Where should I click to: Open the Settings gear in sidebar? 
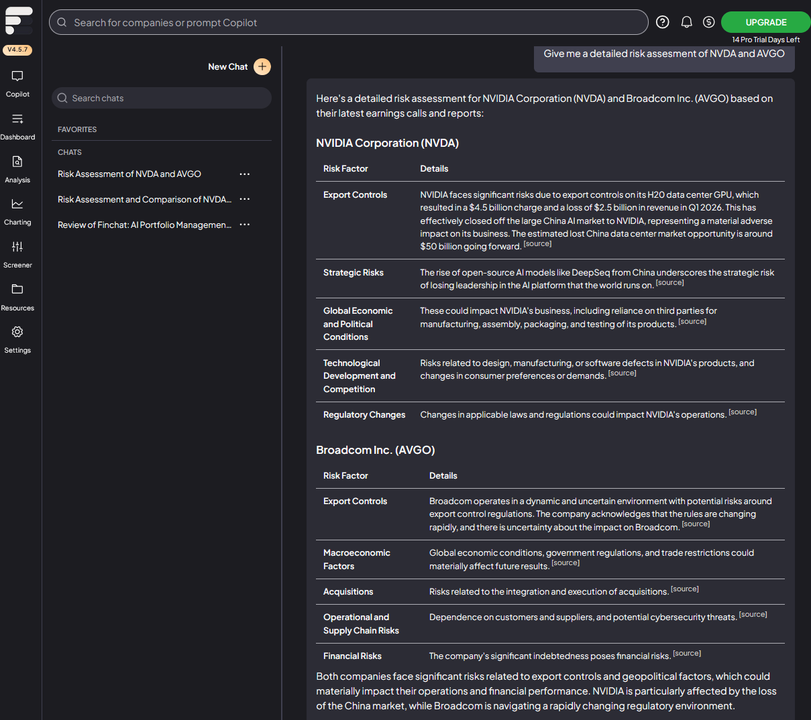point(17,340)
